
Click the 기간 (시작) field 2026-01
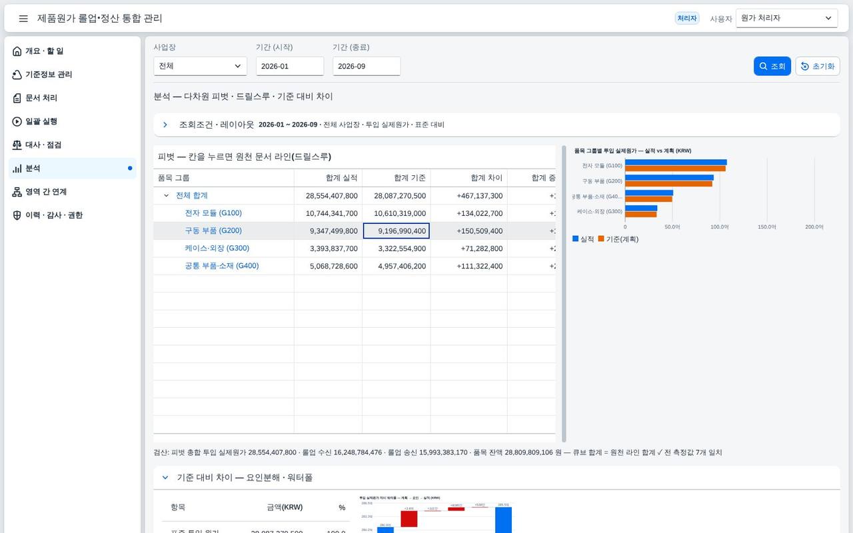[290, 66]
